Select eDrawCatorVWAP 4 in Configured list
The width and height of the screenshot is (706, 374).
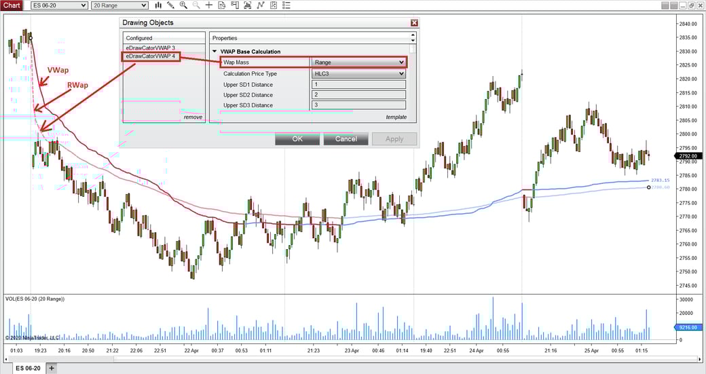(151, 56)
